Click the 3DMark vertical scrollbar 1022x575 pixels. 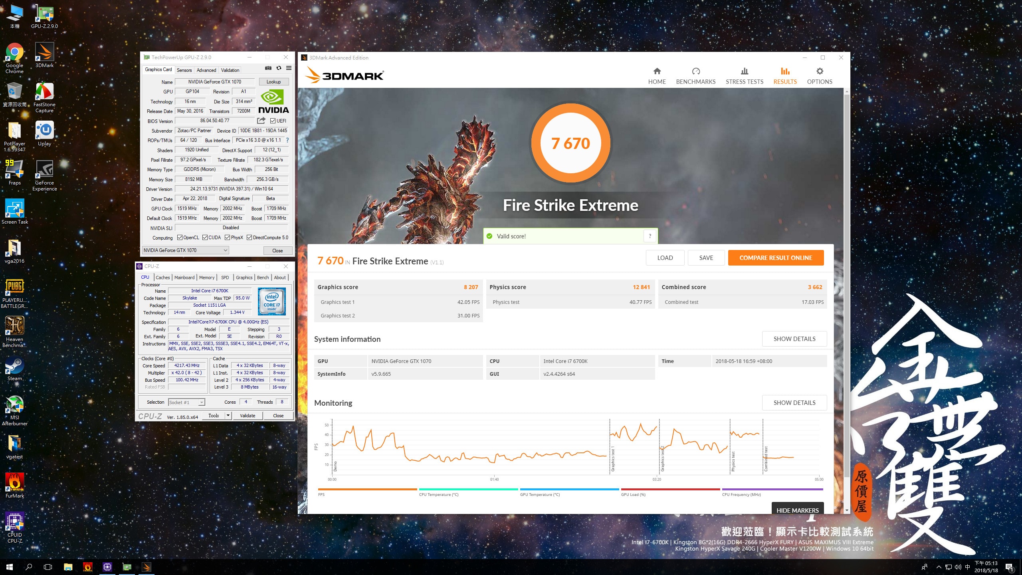point(847,286)
